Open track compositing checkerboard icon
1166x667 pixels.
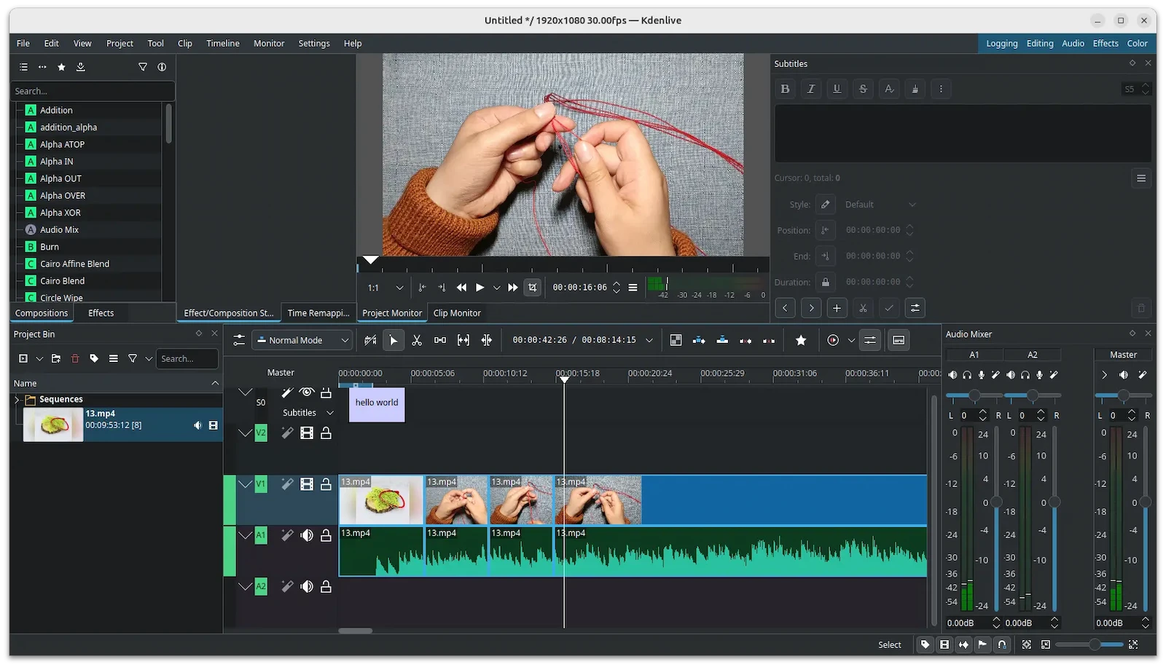(676, 340)
